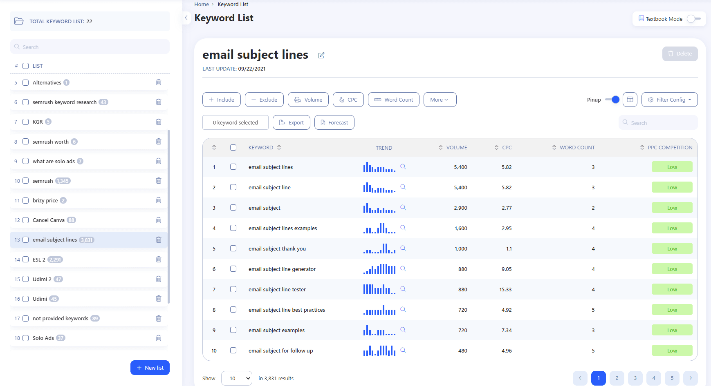Expand the Filter Config dropdown
Viewport: 711px width, 386px height.
[x=669, y=100]
